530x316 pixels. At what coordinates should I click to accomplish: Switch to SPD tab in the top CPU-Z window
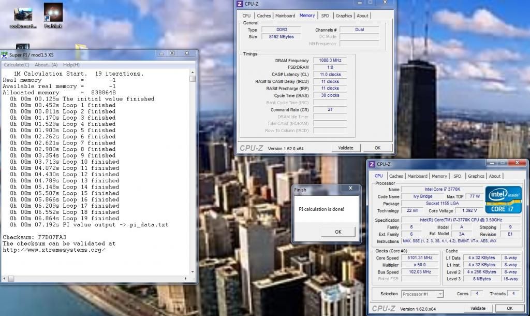[x=325, y=16]
